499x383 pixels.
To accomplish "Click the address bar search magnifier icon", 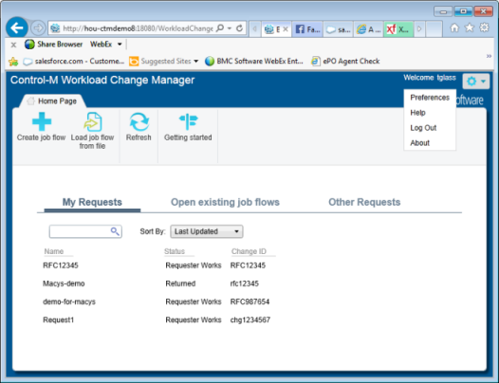I will pyautogui.click(x=220, y=28).
